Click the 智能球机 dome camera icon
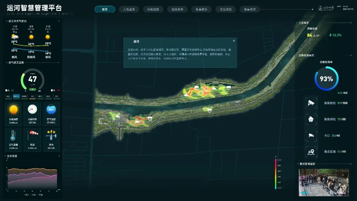This screenshot has width=357, height=201. point(311,119)
